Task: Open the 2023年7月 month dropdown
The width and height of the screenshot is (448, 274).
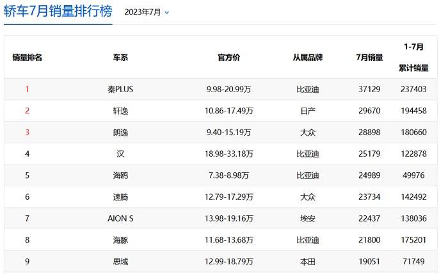Action: [x=147, y=12]
